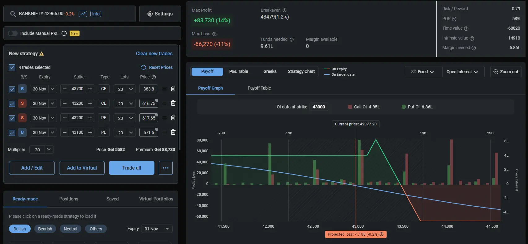Click the three-dots more options button
The height and width of the screenshot is (244, 528).
tap(166, 168)
